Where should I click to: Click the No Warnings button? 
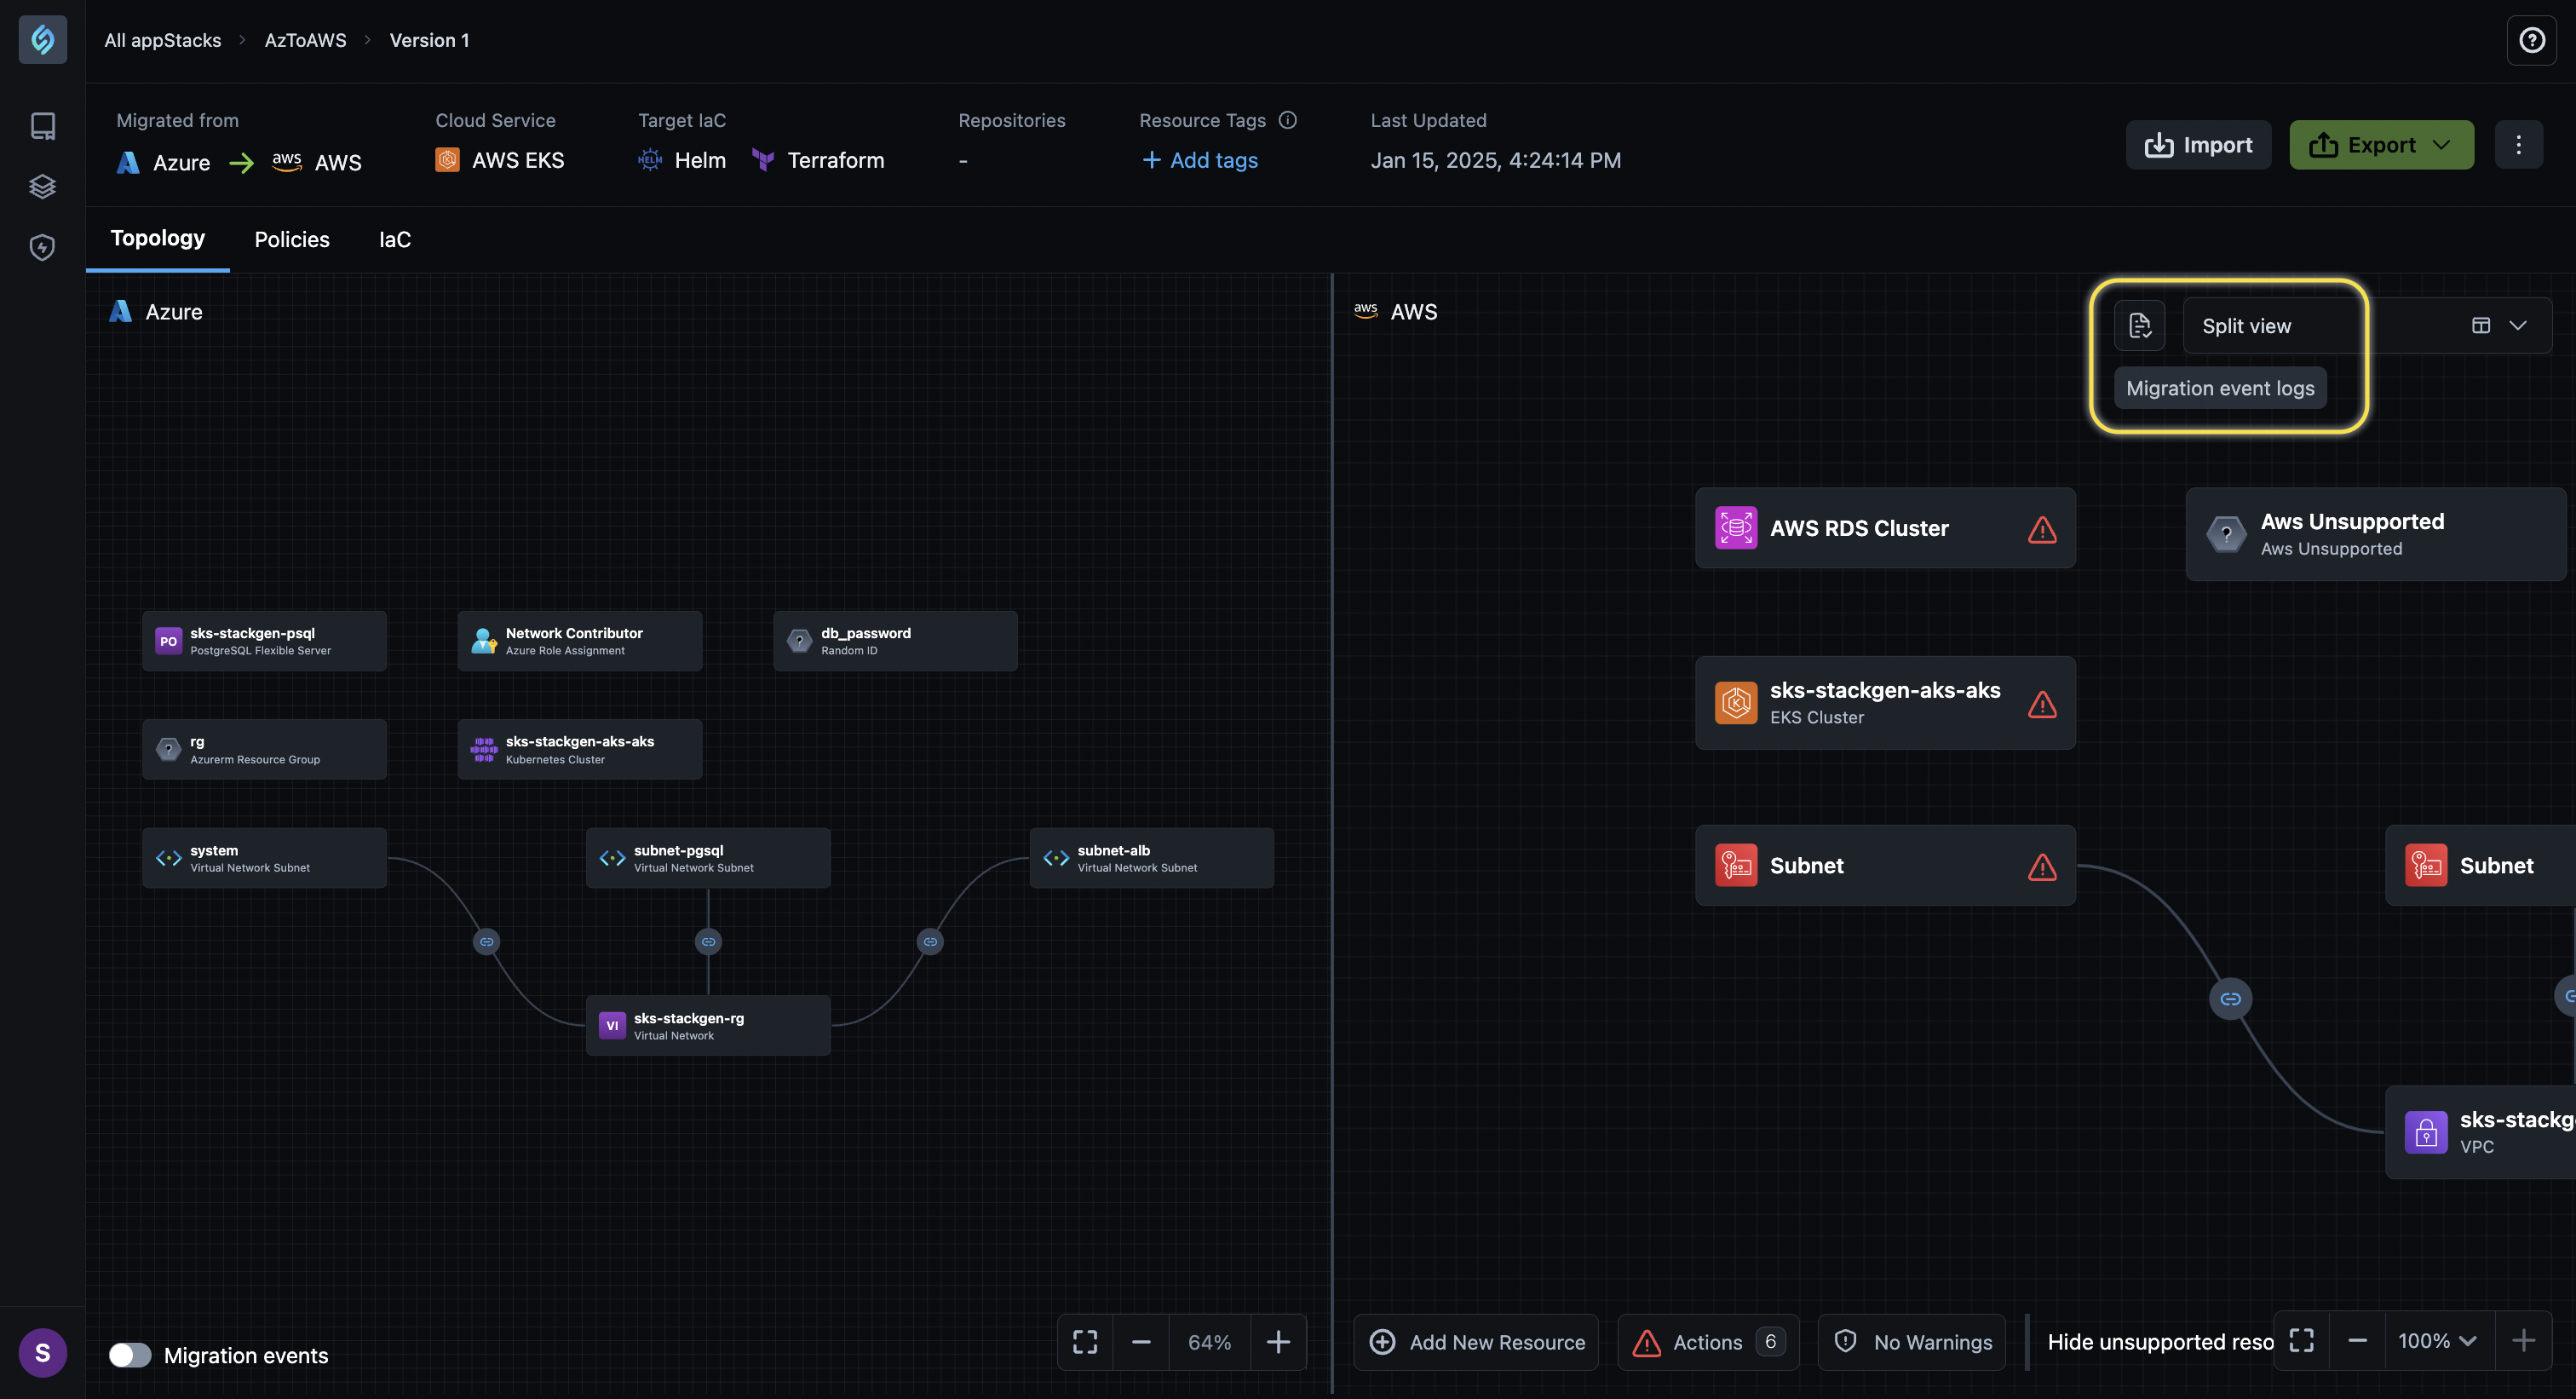(x=1912, y=1342)
